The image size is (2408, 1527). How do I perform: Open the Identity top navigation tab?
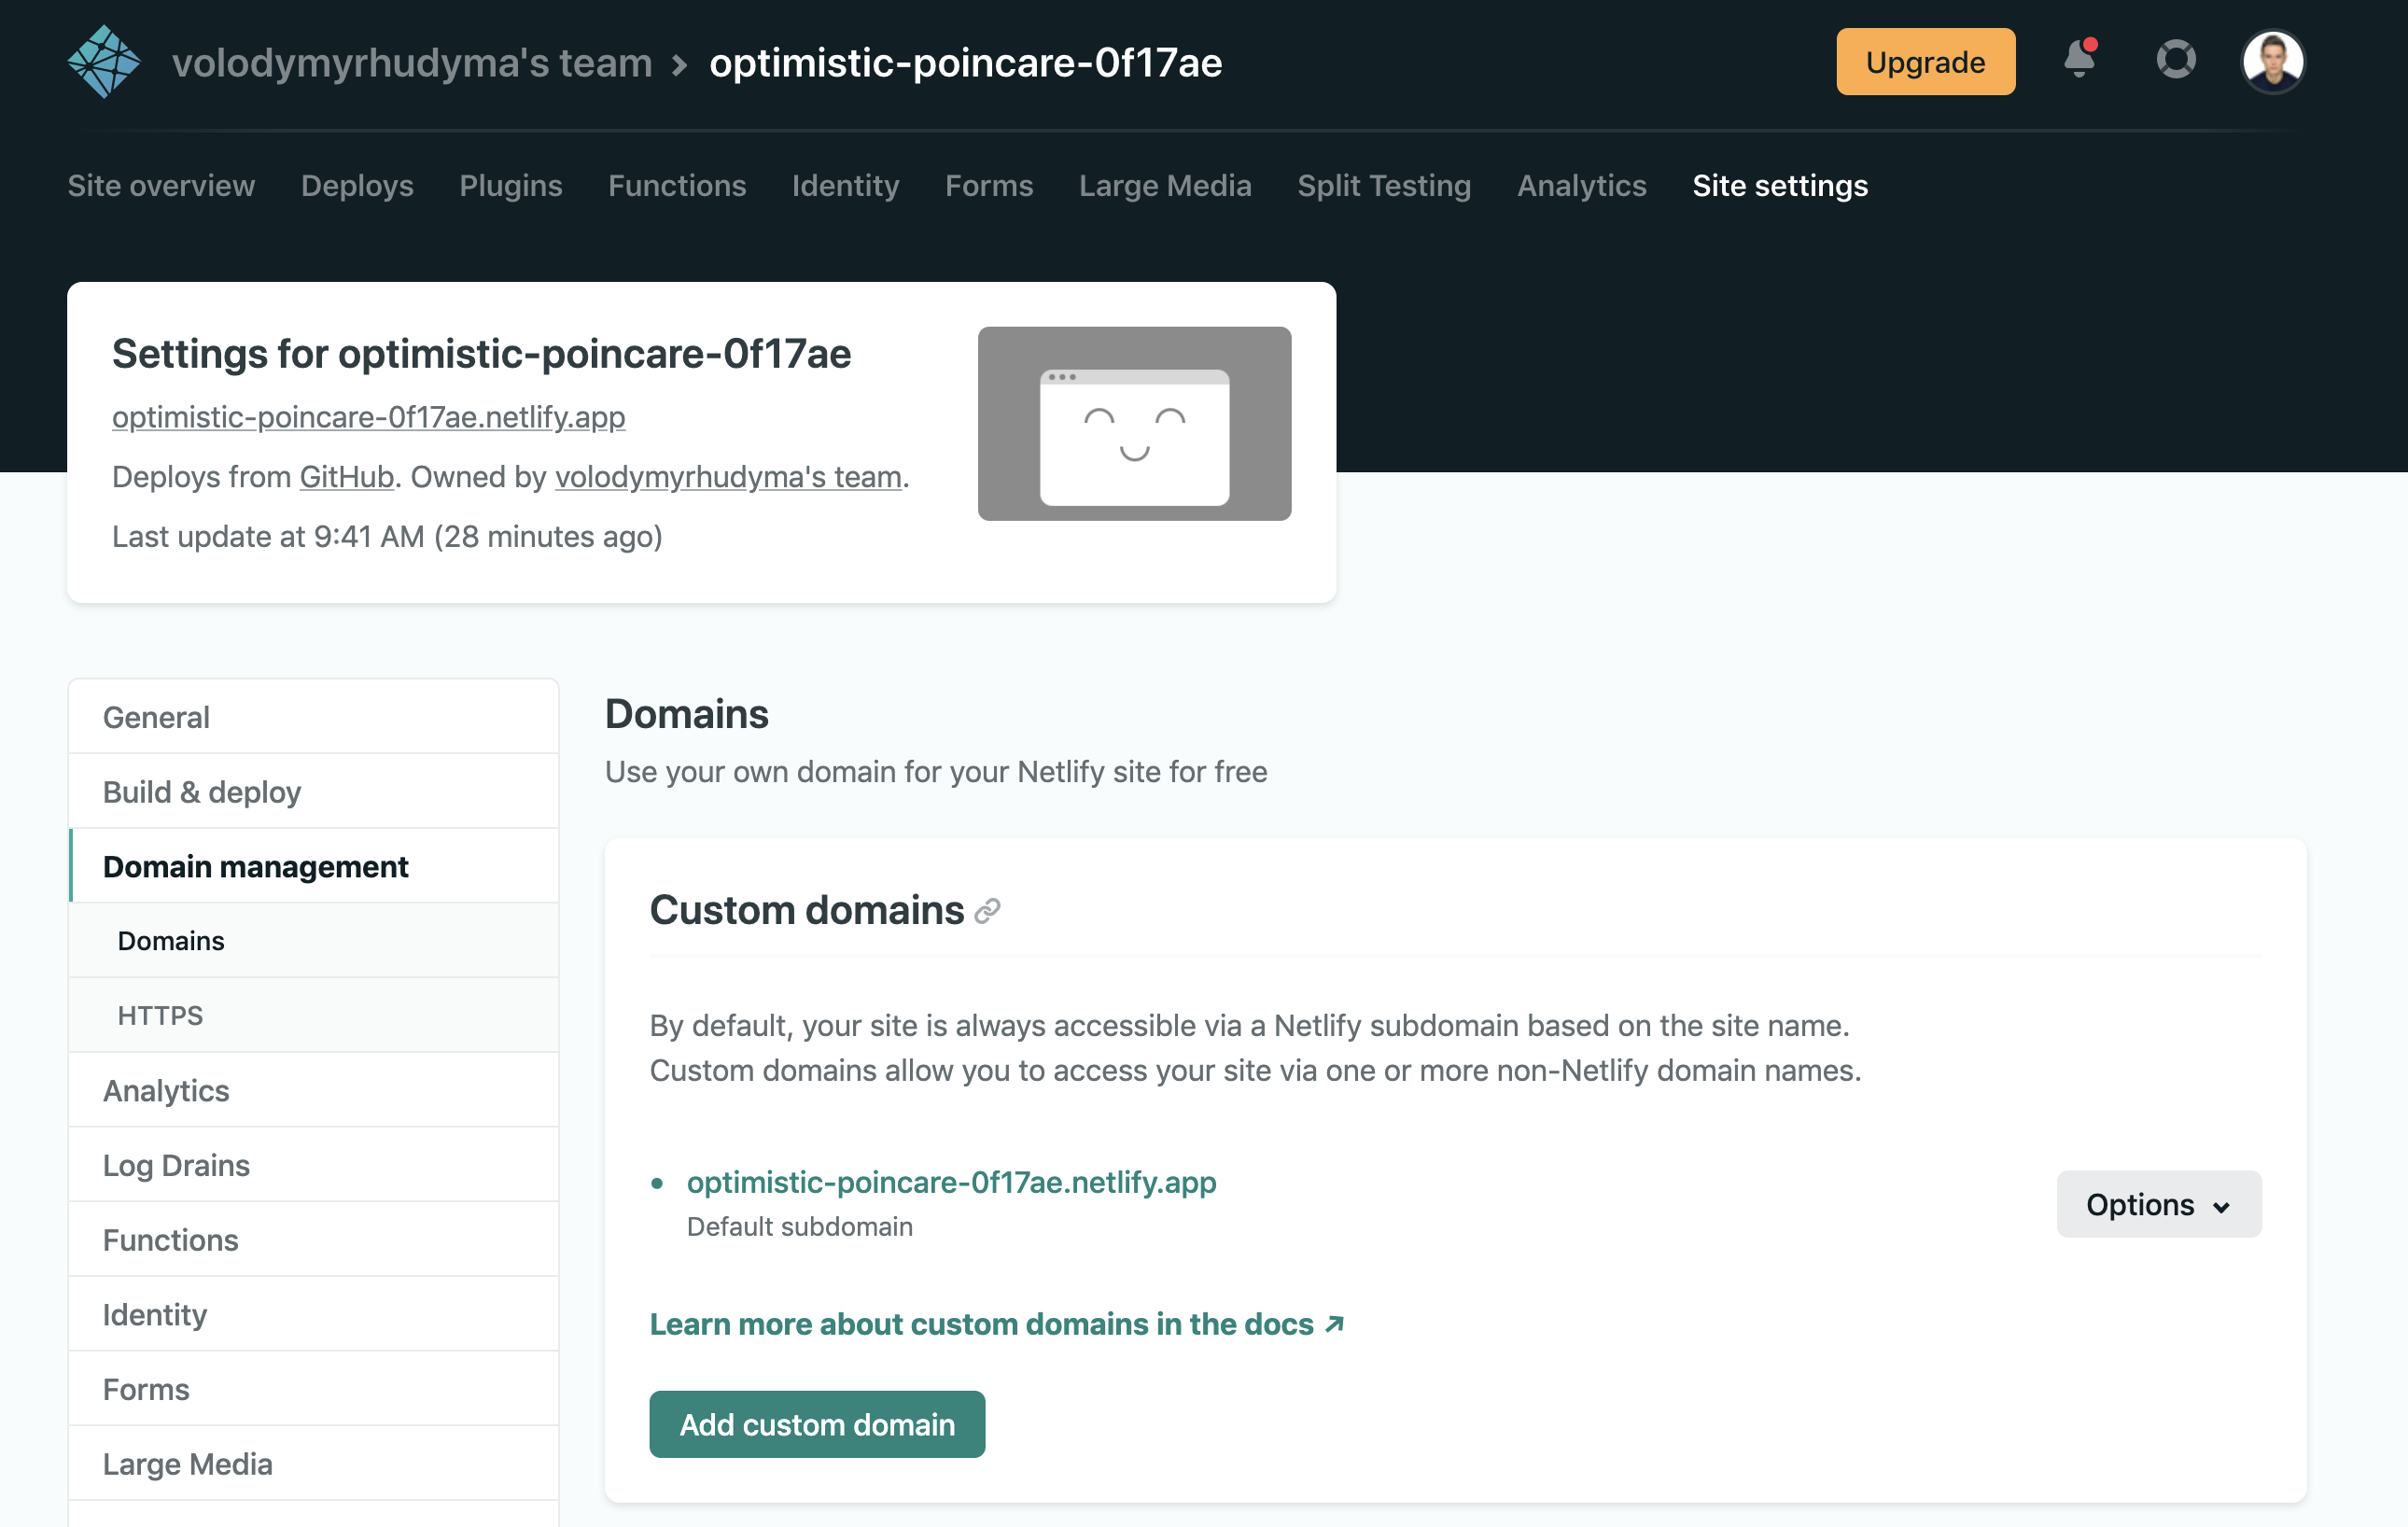point(845,186)
